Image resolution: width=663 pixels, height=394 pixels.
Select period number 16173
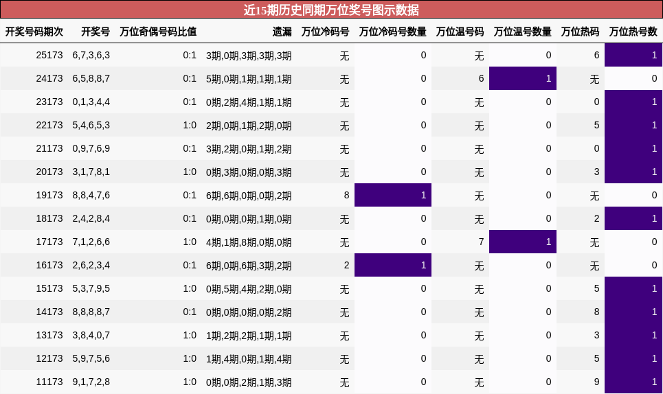pyautogui.click(x=49, y=265)
